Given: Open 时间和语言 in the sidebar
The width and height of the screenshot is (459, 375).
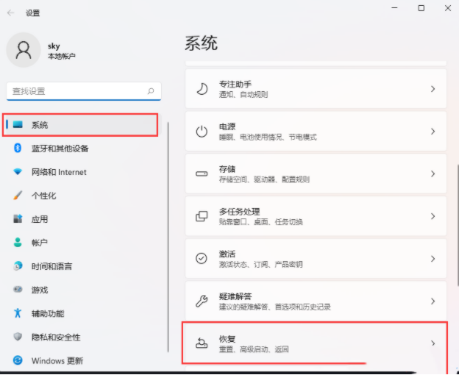Looking at the screenshot, I should pos(51,266).
